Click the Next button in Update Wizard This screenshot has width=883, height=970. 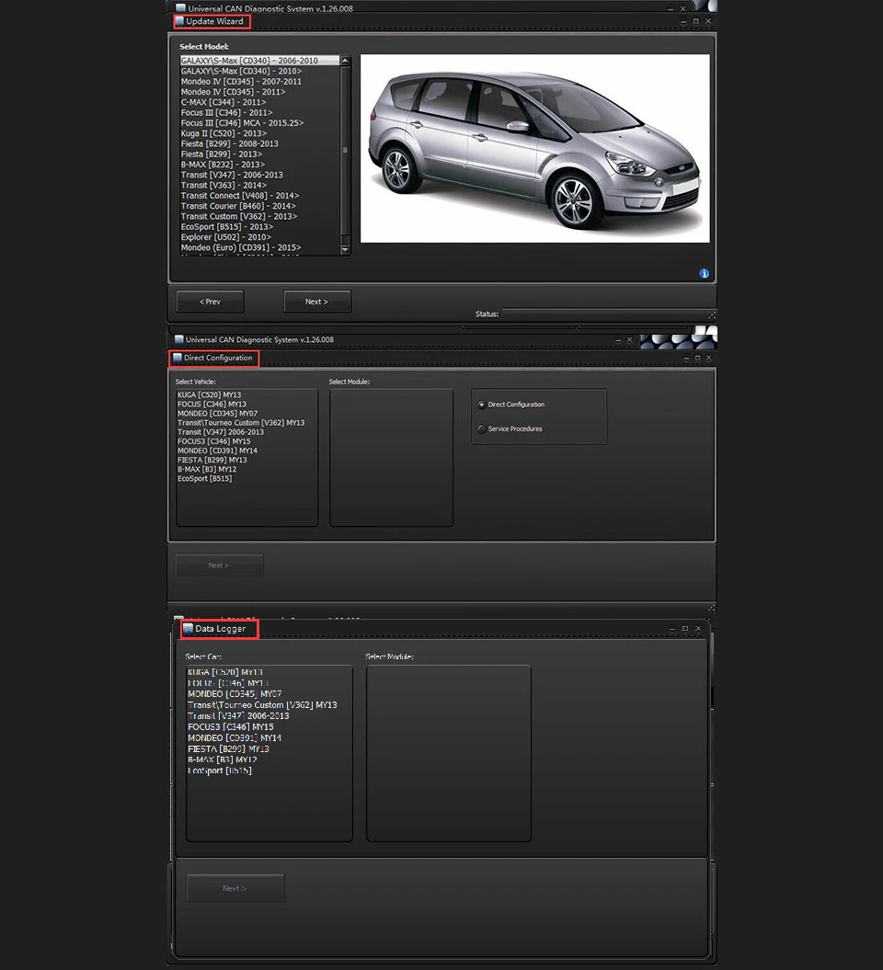316,302
